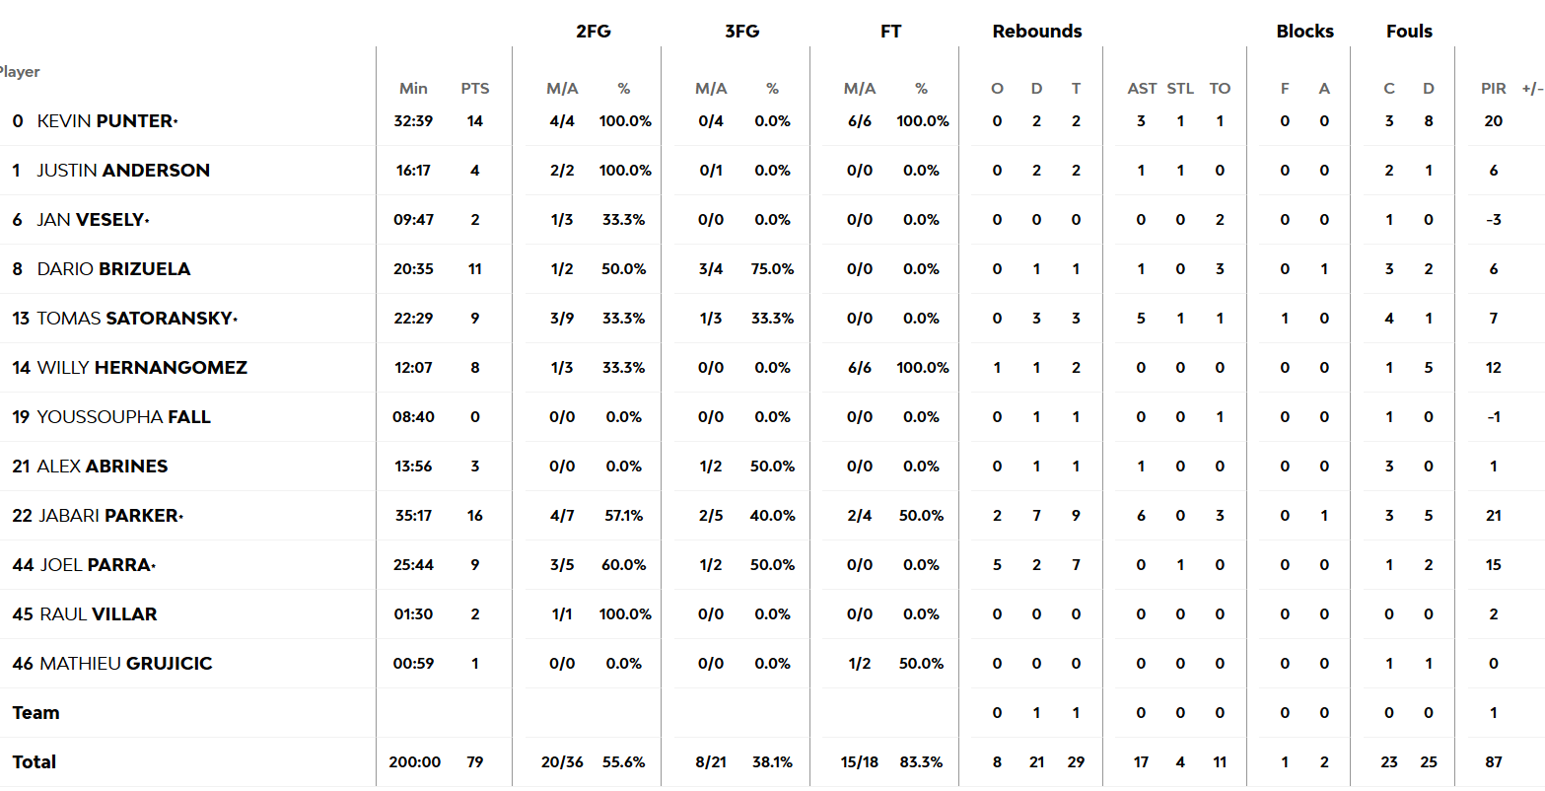Click Alex Abrines in the roster

(103, 467)
